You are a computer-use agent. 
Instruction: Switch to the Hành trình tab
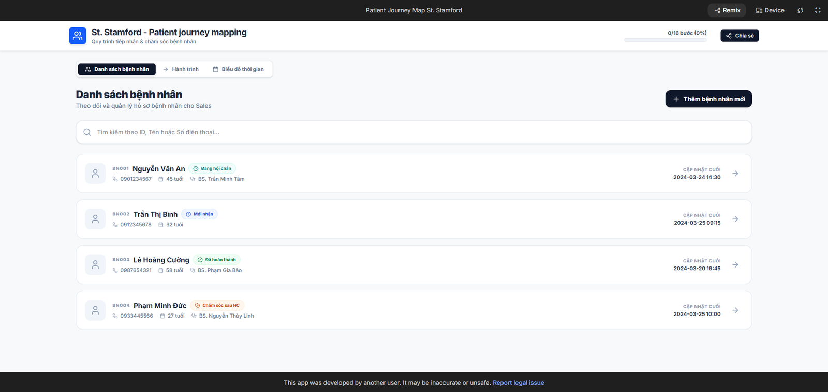[181, 69]
